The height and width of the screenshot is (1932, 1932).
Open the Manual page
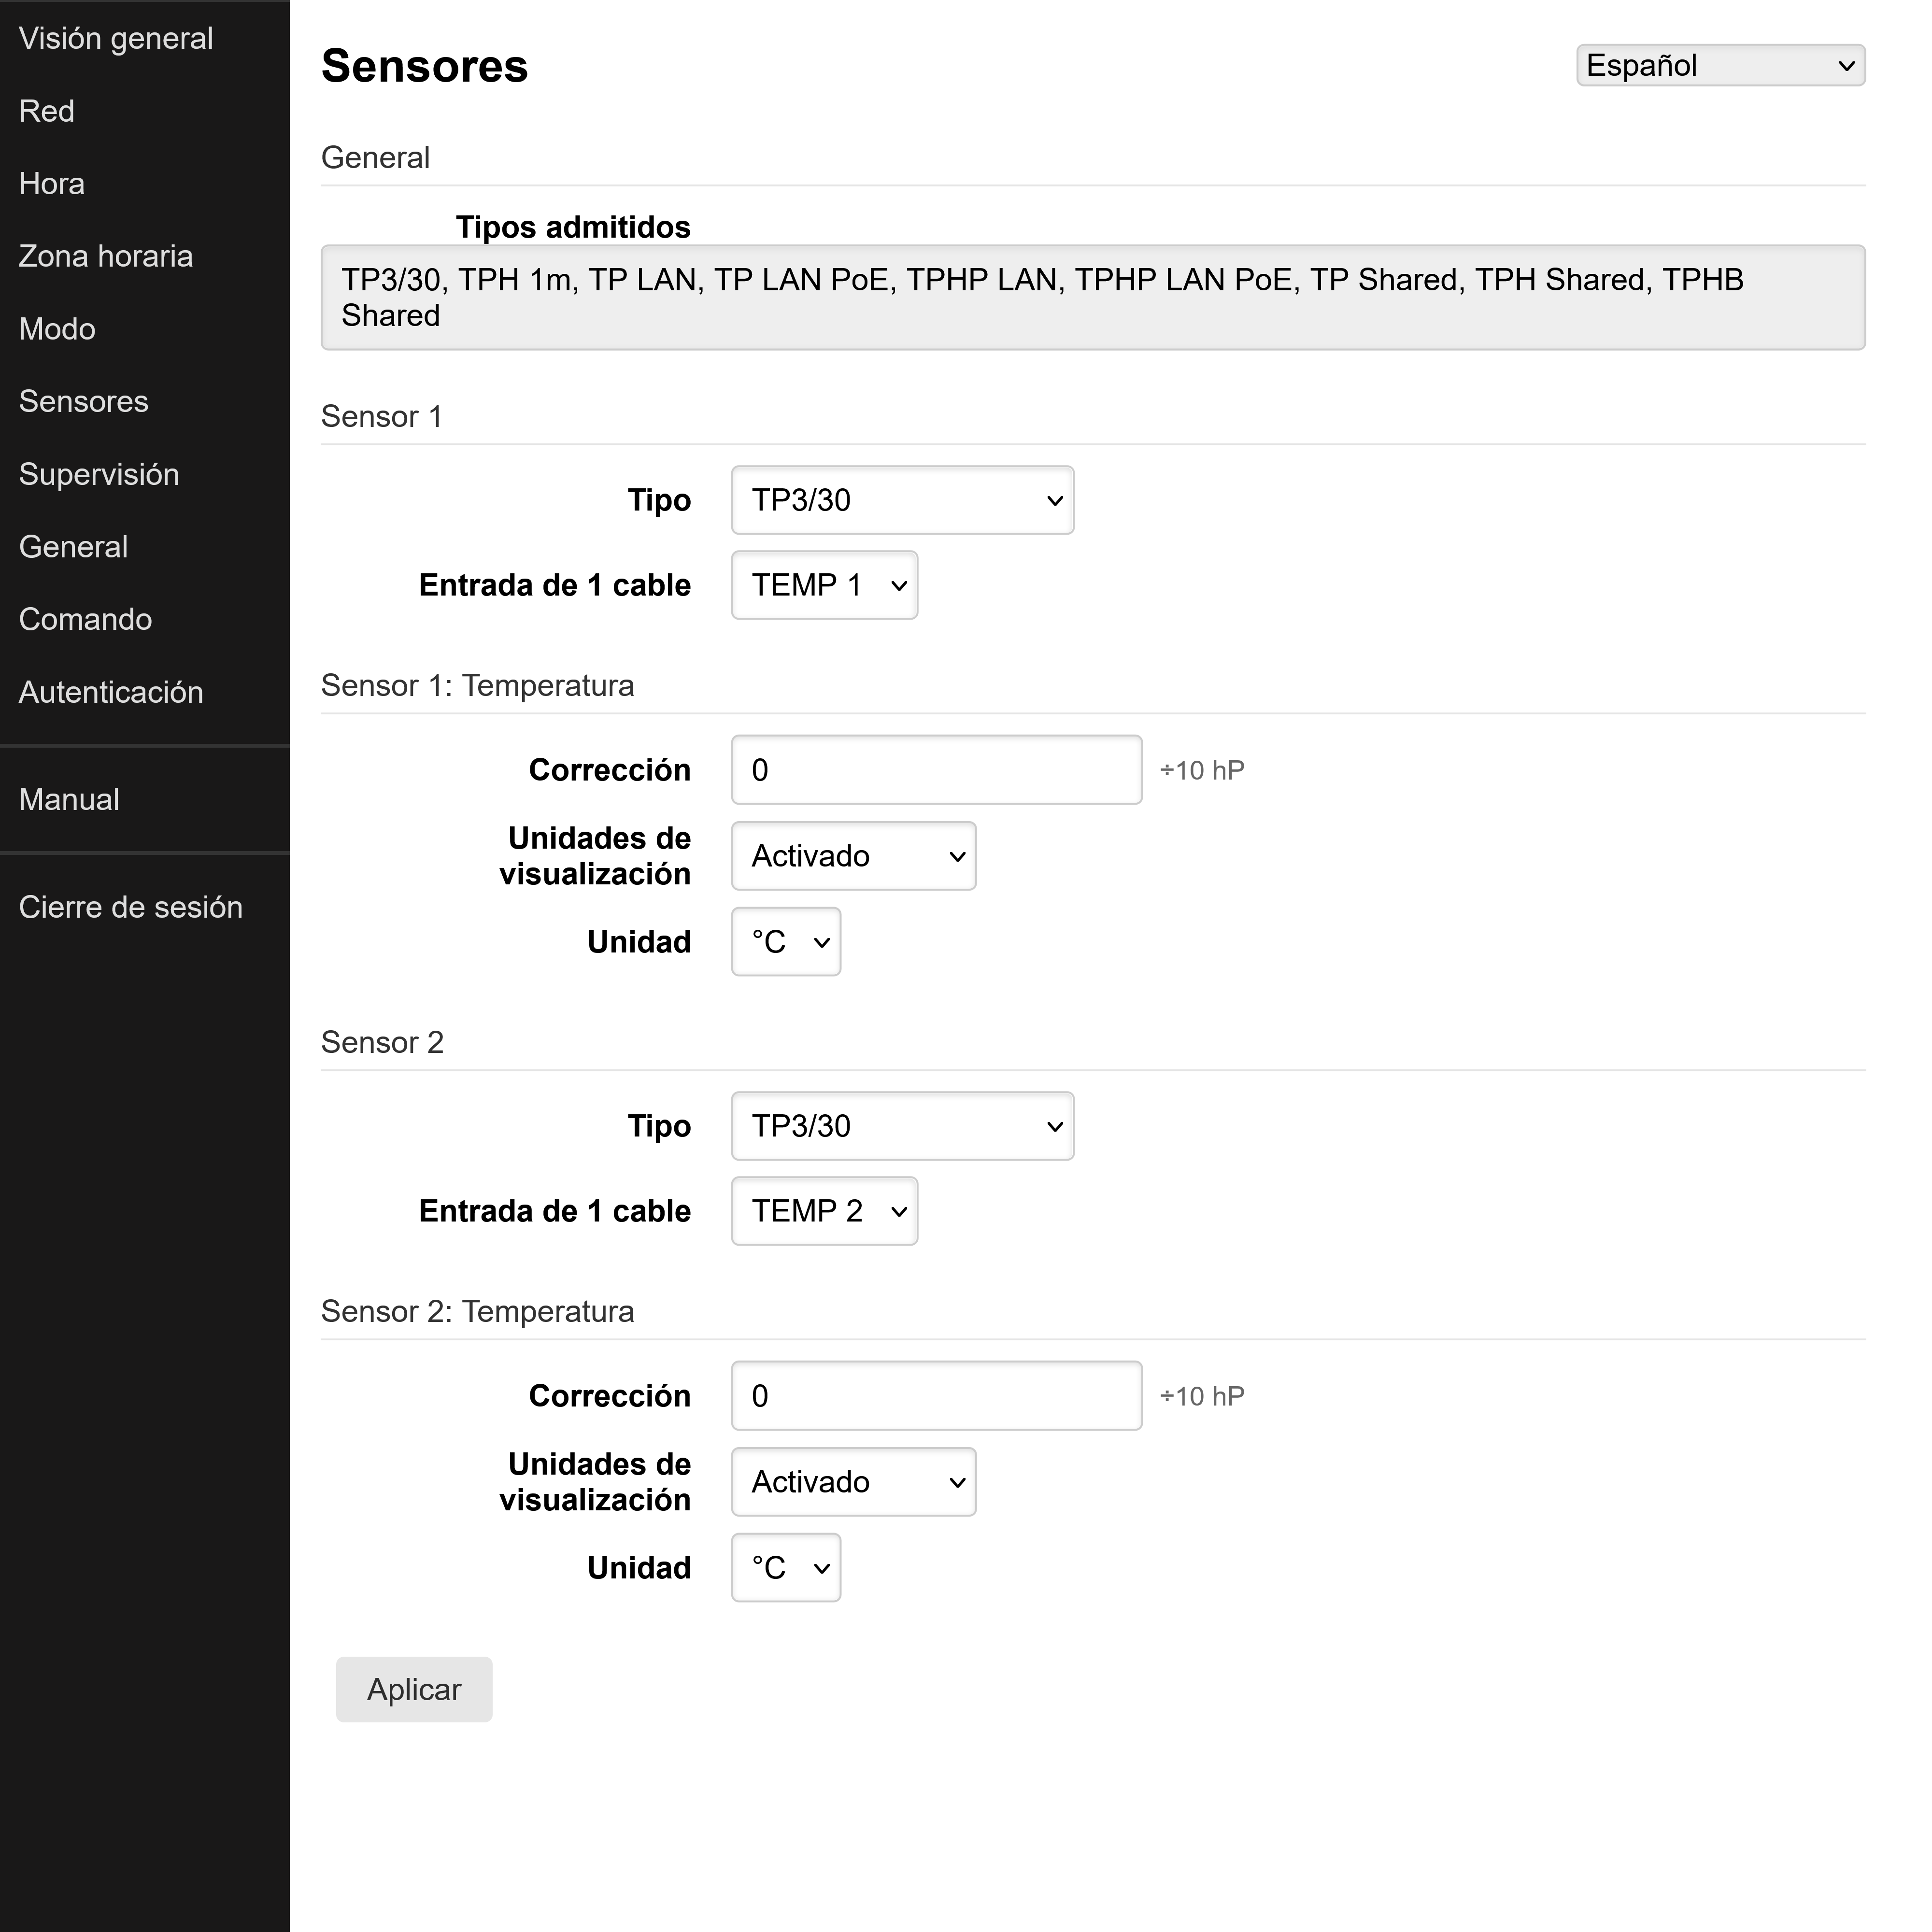[x=68, y=798]
